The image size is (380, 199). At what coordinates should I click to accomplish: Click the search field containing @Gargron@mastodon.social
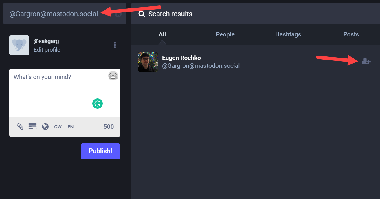coord(65,14)
